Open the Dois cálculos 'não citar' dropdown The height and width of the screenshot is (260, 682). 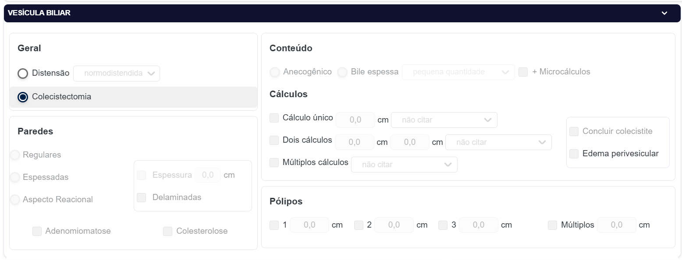[x=498, y=142]
